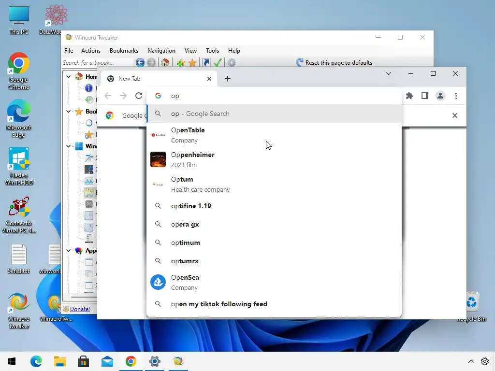Choose the optimum suggestion
495x371 pixels.
(275, 243)
